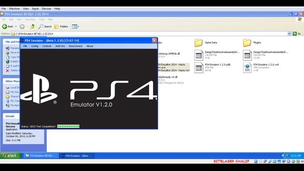Screen dimensions: 304x171
Task: Select the pthreads .v4.dll file name
Action: tap(168, 77)
